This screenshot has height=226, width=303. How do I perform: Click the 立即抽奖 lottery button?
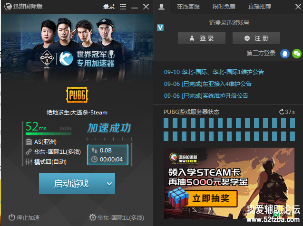pyautogui.click(x=211, y=198)
